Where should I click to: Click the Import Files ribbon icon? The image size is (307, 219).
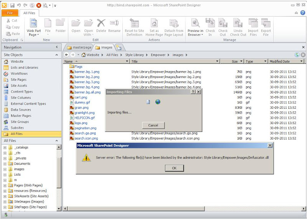[x=253, y=23]
